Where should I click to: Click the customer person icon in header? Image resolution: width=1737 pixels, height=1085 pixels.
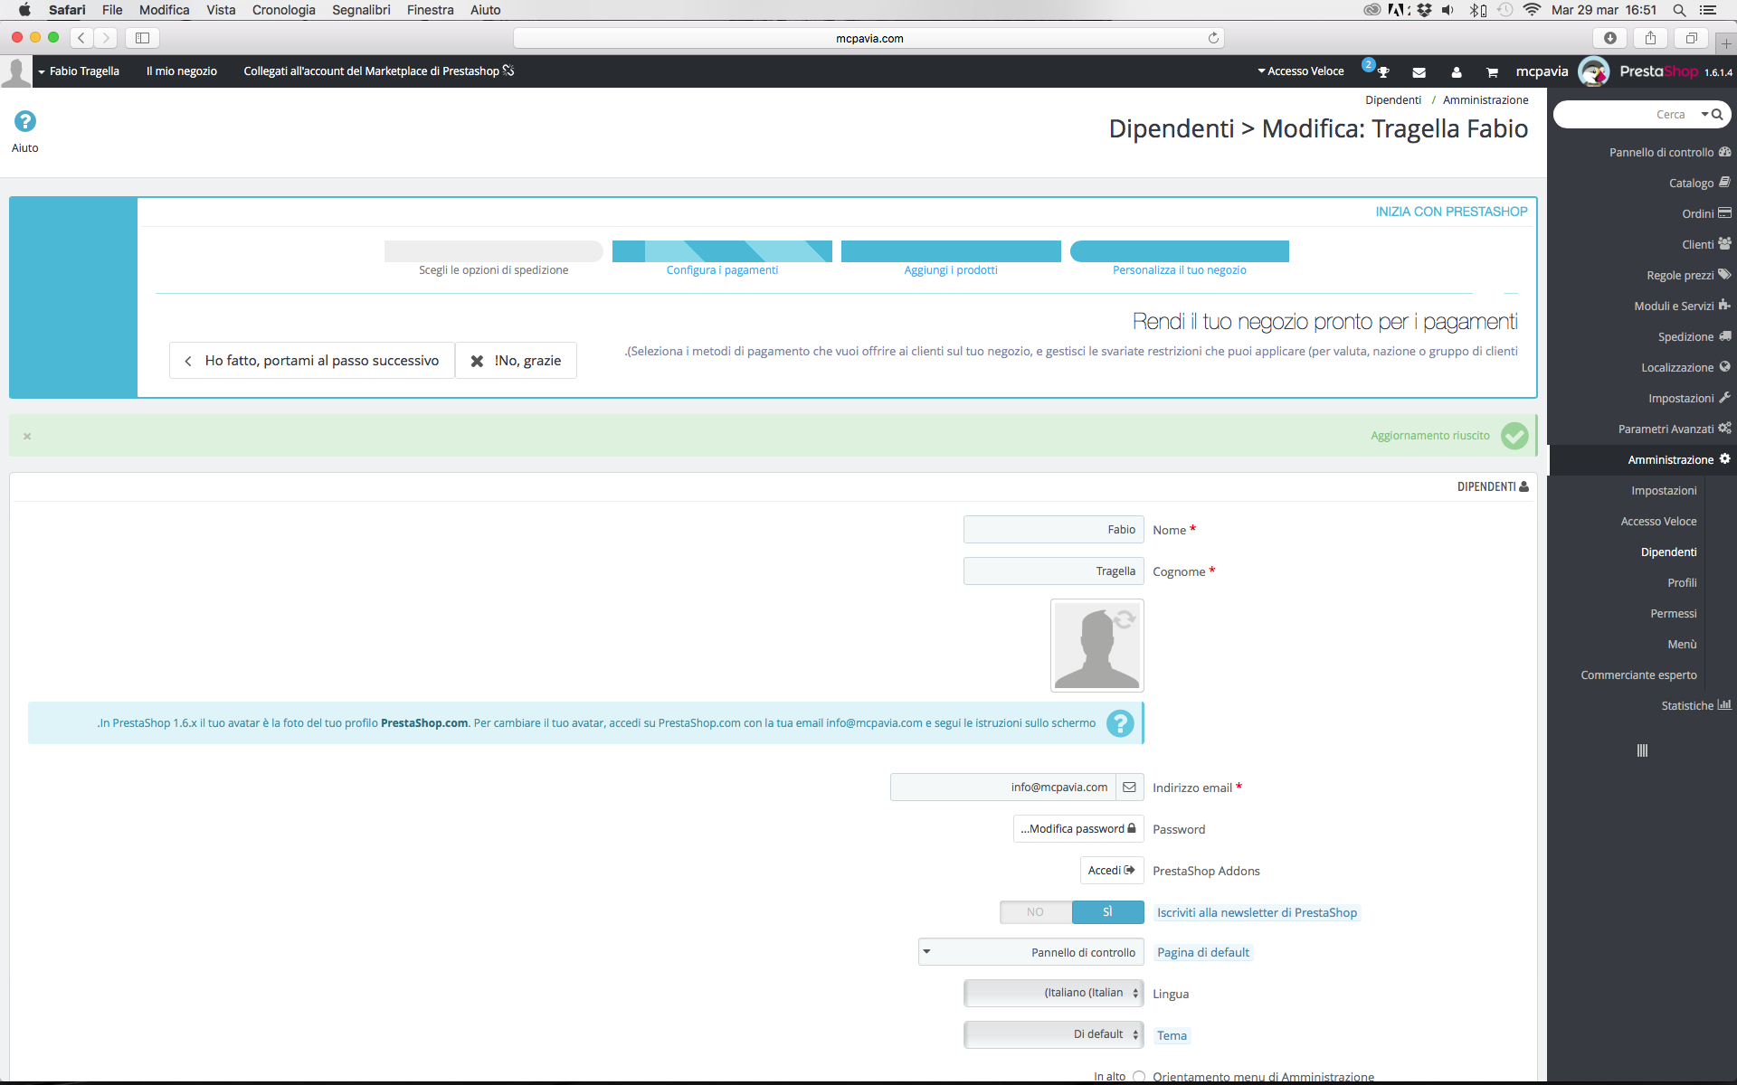1456,72
